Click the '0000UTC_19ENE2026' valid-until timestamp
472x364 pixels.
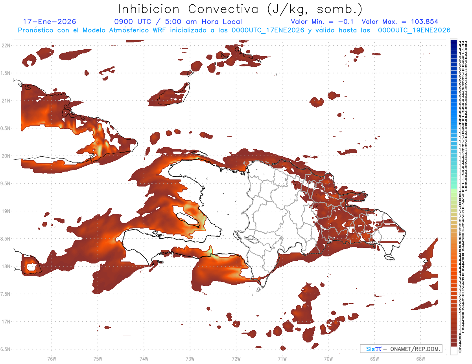coord(414,30)
